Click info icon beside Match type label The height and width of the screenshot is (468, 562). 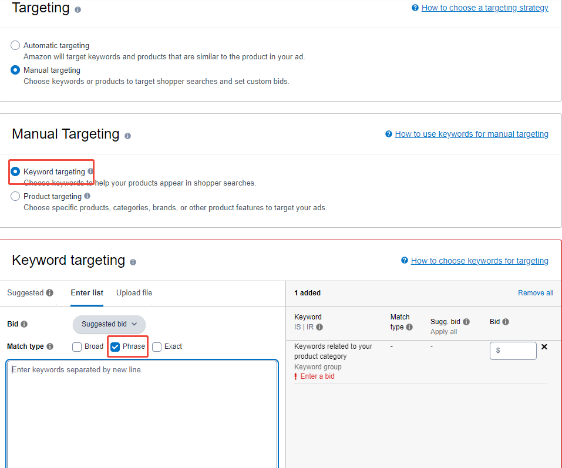(50, 346)
